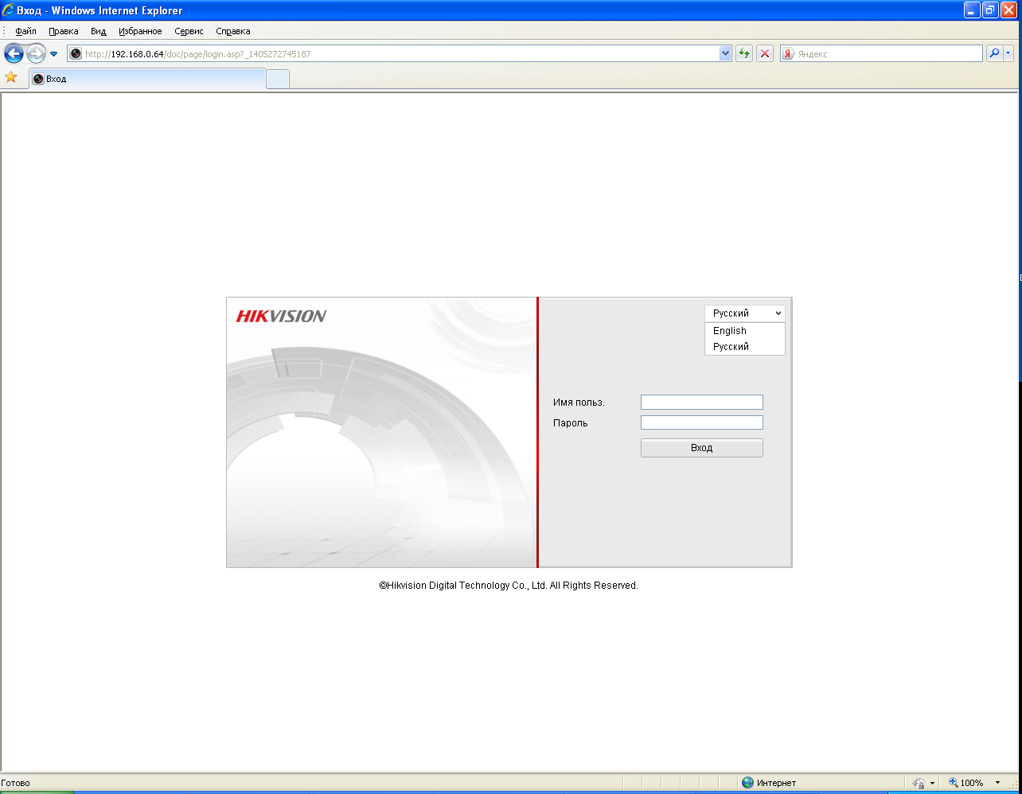The image size is (1022, 794).
Task: Open the Сервис menu
Action: pyautogui.click(x=189, y=31)
